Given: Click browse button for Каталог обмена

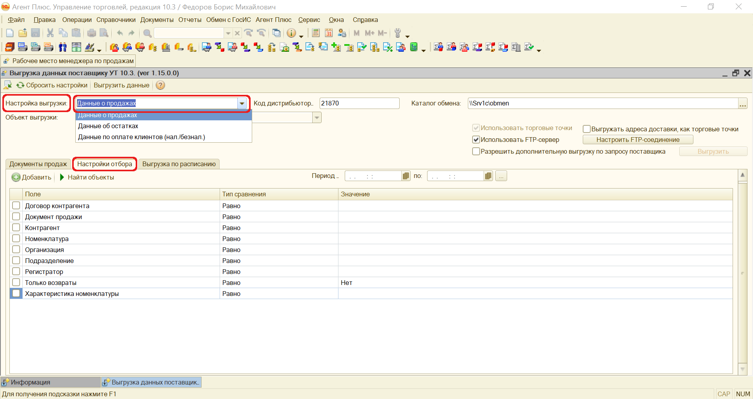Looking at the screenshot, I should 742,103.
